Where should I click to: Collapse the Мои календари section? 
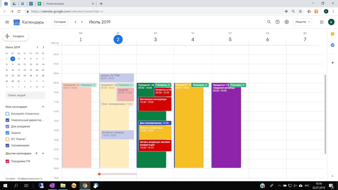(43, 107)
